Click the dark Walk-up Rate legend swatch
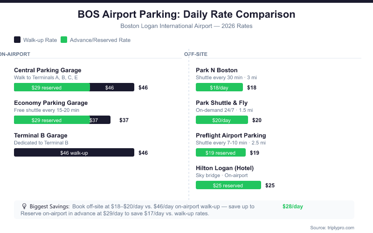Screen dimensions: 373x233 tap(17, 40)
